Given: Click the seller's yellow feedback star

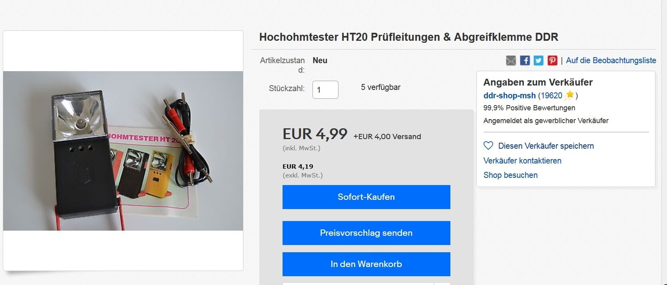Looking at the screenshot, I should [x=569, y=95].
